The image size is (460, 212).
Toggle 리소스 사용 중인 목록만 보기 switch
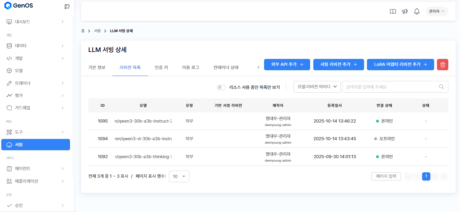click(x=221, y=87)
